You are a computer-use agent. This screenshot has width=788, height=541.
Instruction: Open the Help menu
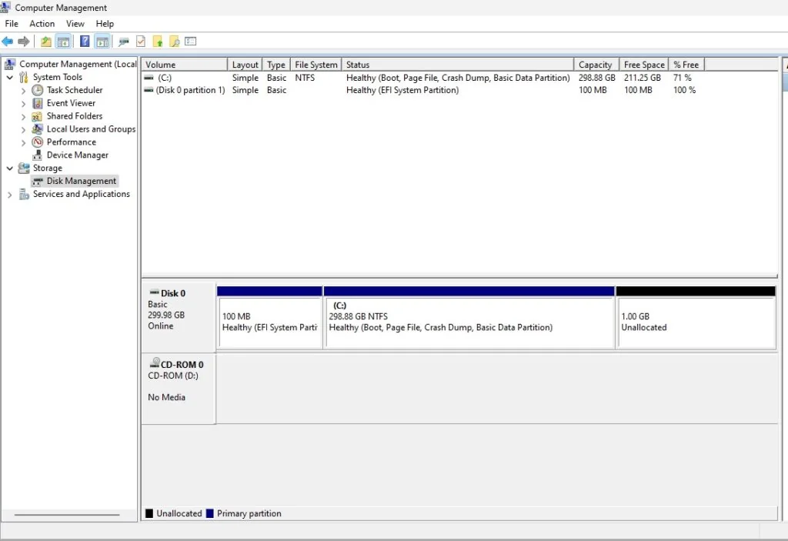point(105,24)
